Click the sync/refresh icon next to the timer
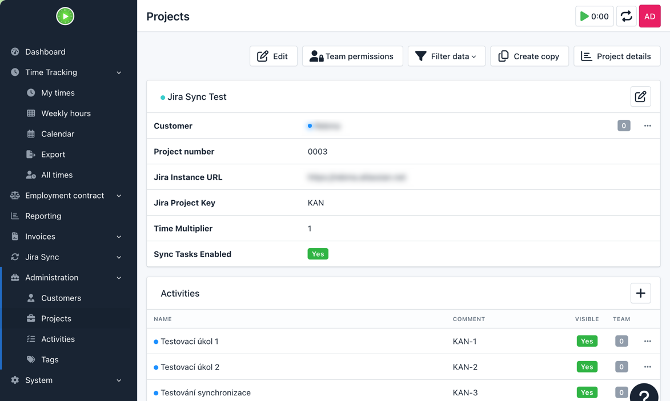The image size is (670, 401). [x=626, y=16]
